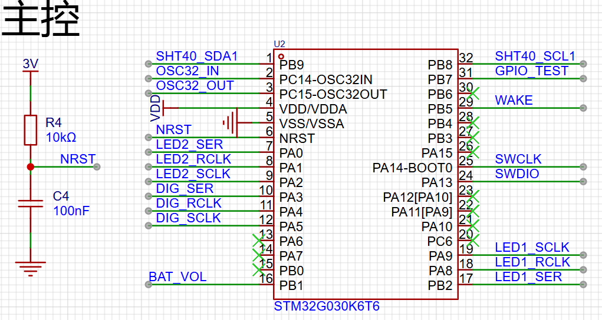Select the LED2_SER net label
Image resolution: width=602 pixels, height=320 pixels.
[189, 145]
